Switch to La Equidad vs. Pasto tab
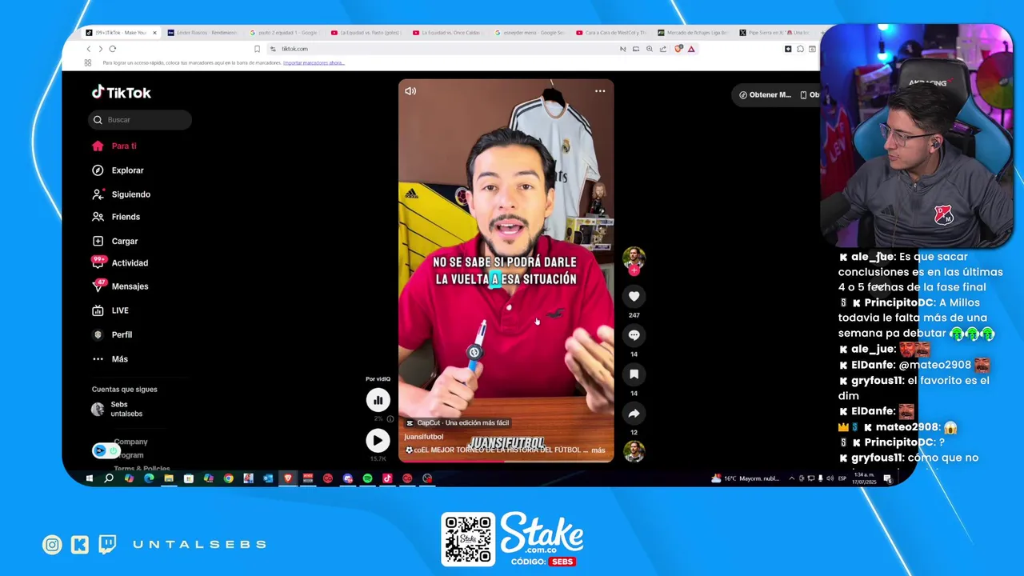 pyautogui.click(x=366, y=33)
